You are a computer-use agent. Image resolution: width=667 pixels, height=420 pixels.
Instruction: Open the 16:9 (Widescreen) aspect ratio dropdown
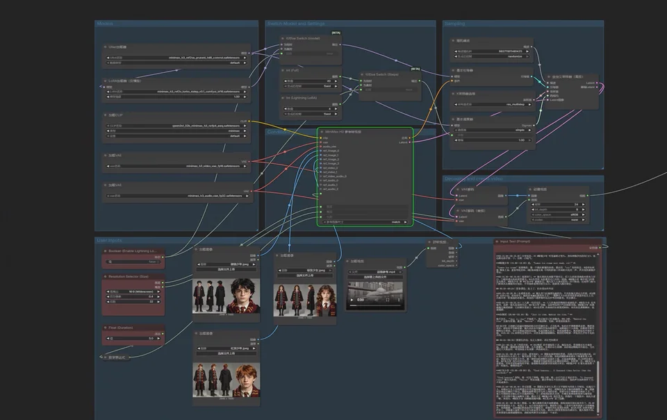[133, 292]
